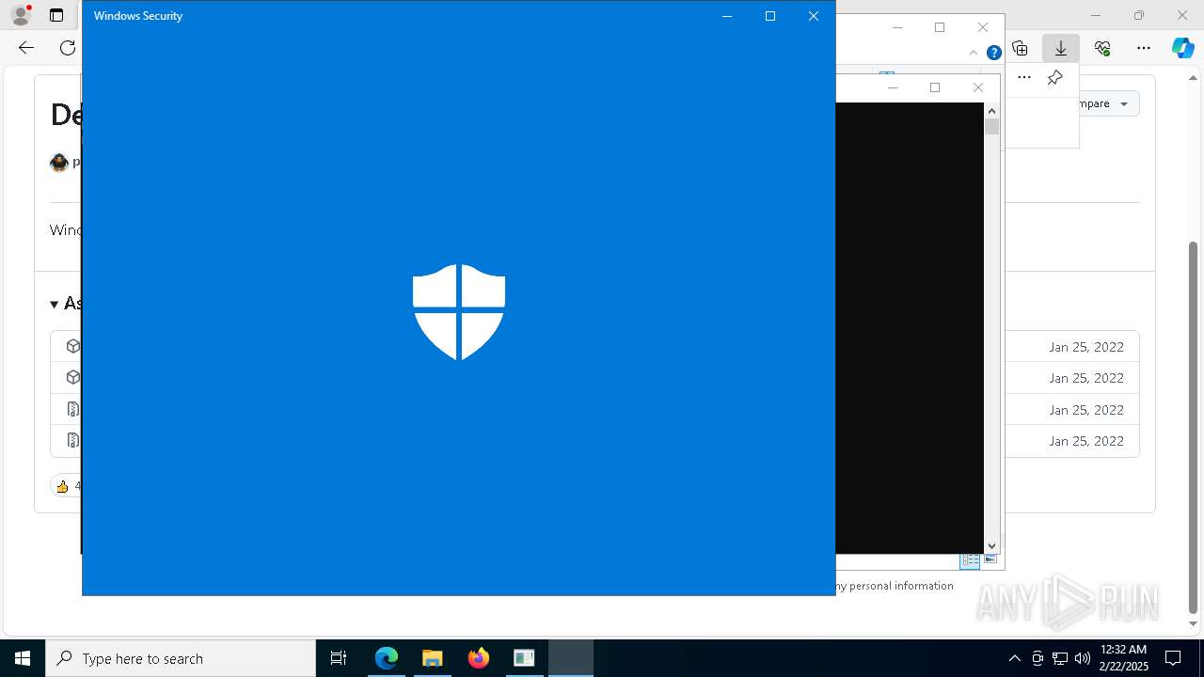Open the network tray icon
The width and height of the screenshot is (1204, 677).
point(1060,658)
